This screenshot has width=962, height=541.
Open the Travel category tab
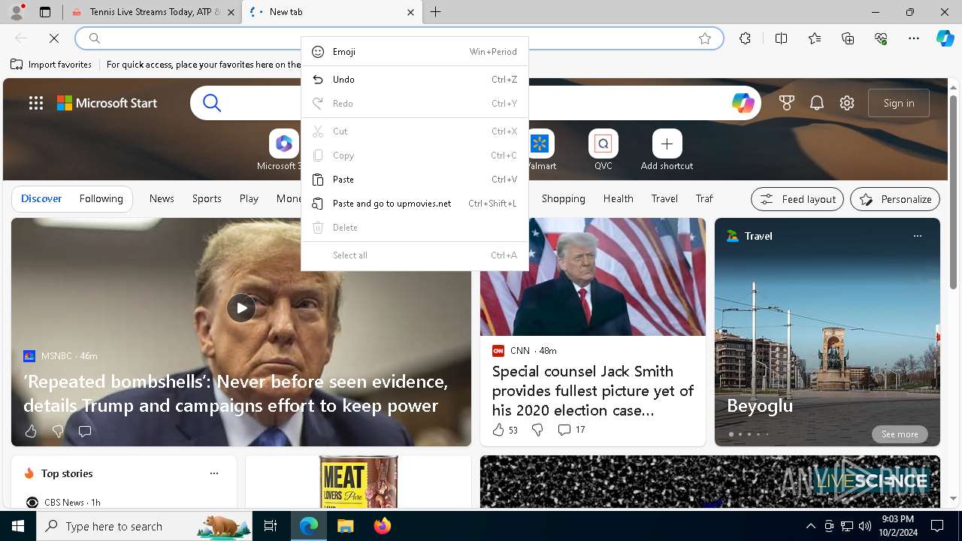pos(664,199)
